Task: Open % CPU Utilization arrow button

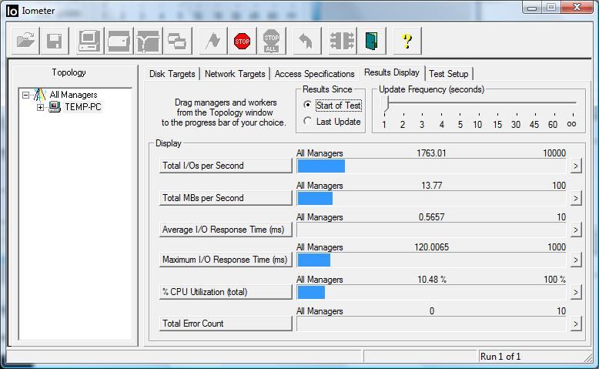Action: (x=576, y=293)
